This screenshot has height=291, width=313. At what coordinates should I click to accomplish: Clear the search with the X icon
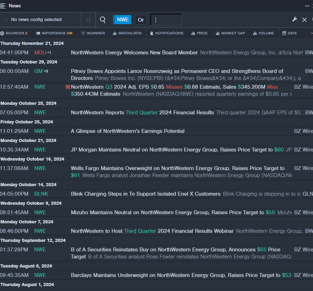[x=304, y=20]
